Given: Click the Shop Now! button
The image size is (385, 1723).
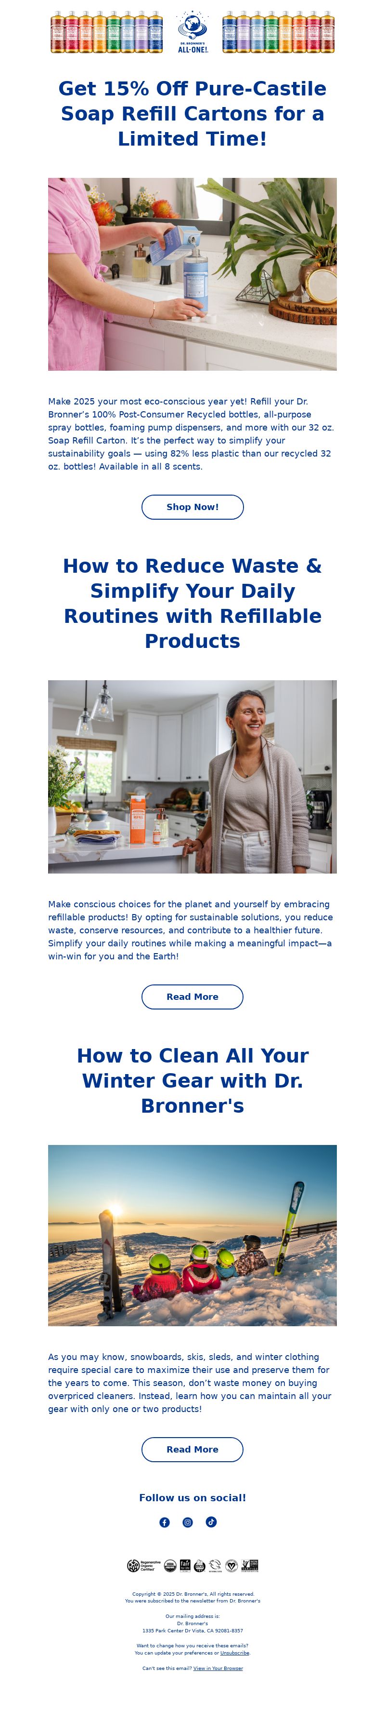Looking at the screenshot, I should coord(192,507).
